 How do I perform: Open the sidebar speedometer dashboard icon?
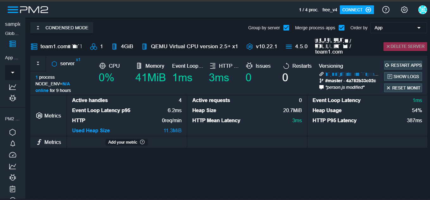click(x=13, y=155)
